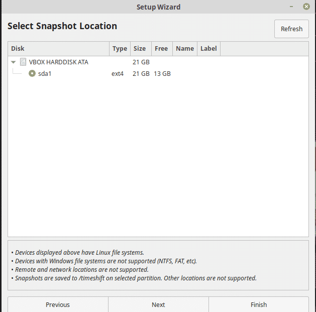Minimize the Setup Wizard window

pyautogui.click(x=291, y=7)
